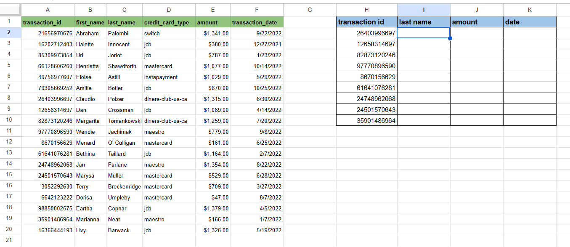The width and height of the screenshot is (570, 247).
Task: Click the Henrietta first name cell
Action: pyautogui.click(x=90, y=66)
